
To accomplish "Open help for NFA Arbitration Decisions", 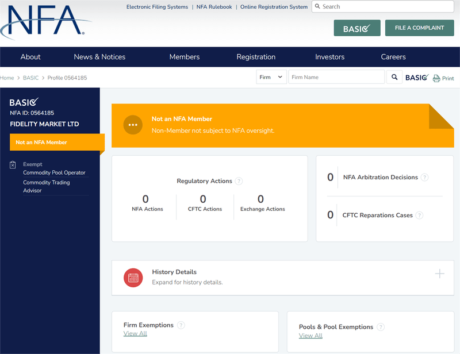I will (424, 177).
